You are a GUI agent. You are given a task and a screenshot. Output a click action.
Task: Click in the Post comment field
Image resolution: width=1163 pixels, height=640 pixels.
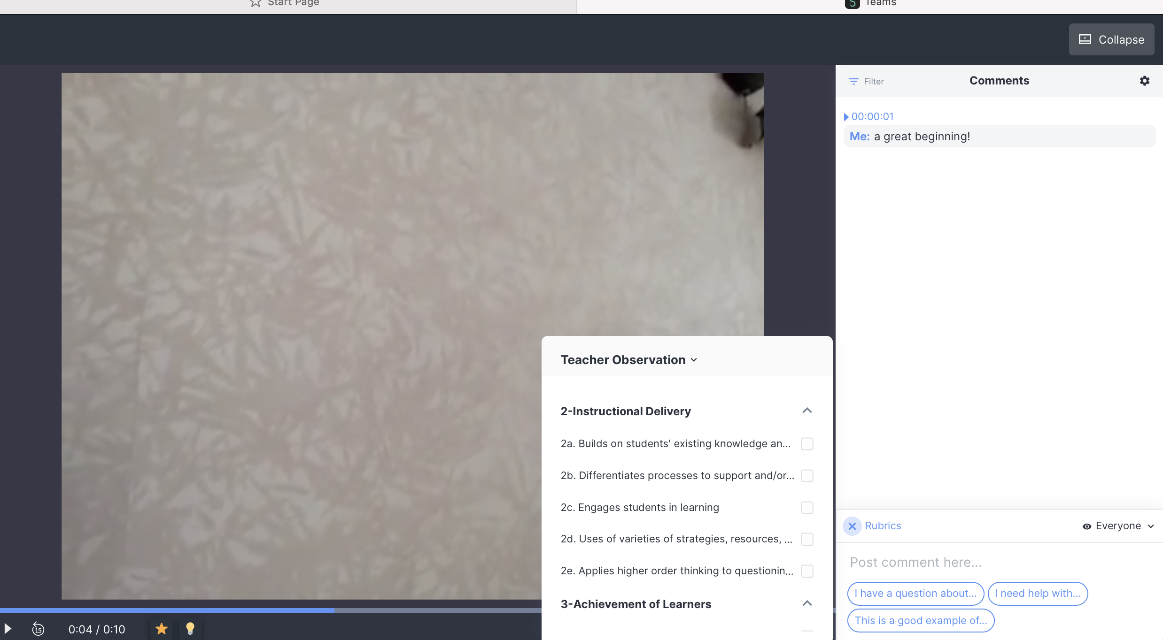pyautogui.click(x=996, y=562)
